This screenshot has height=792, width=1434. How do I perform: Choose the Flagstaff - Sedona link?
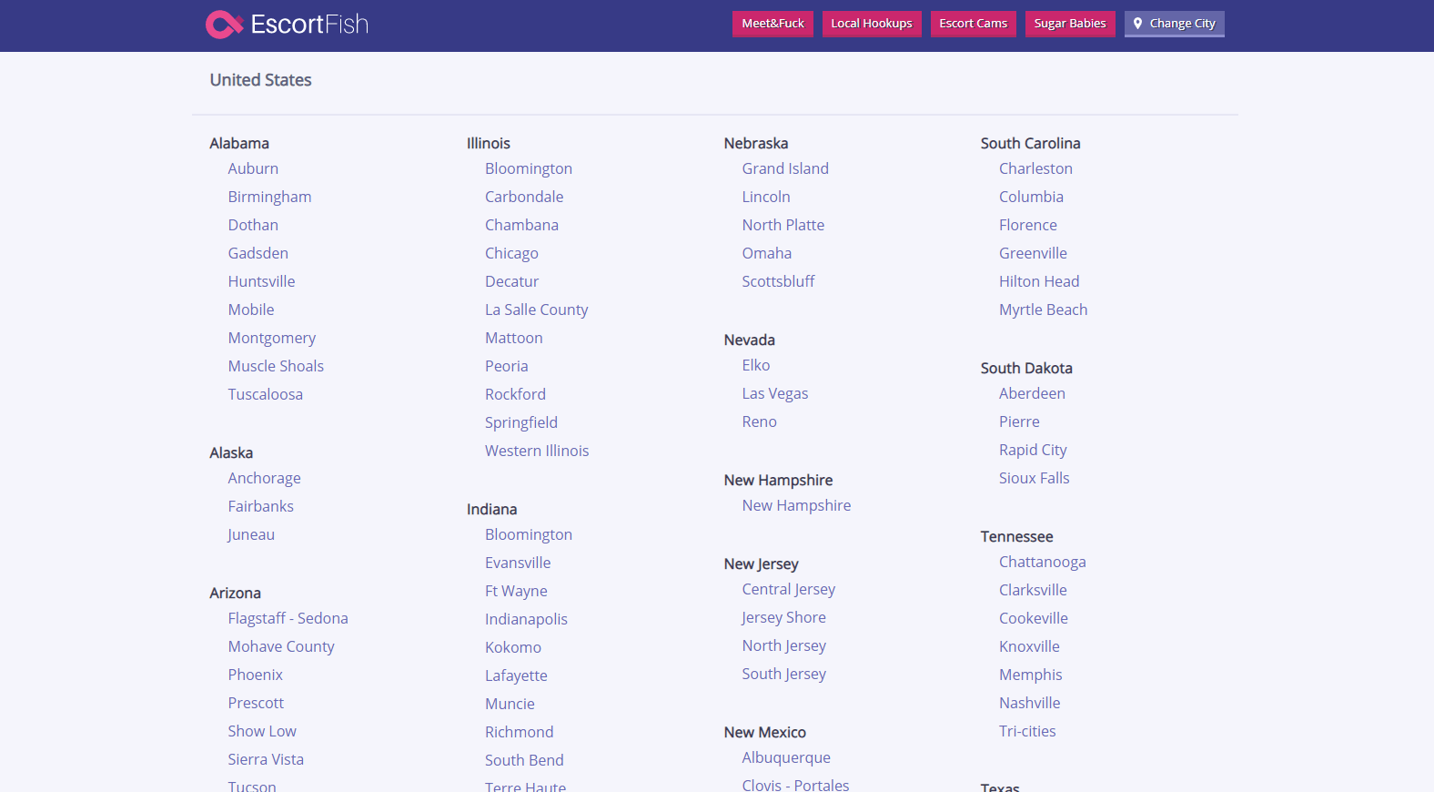(x=288, y=618)
